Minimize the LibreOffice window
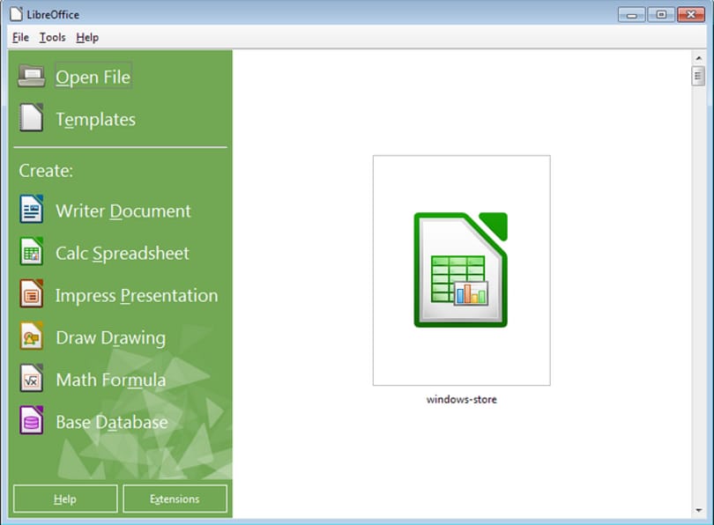 point(631,15)
